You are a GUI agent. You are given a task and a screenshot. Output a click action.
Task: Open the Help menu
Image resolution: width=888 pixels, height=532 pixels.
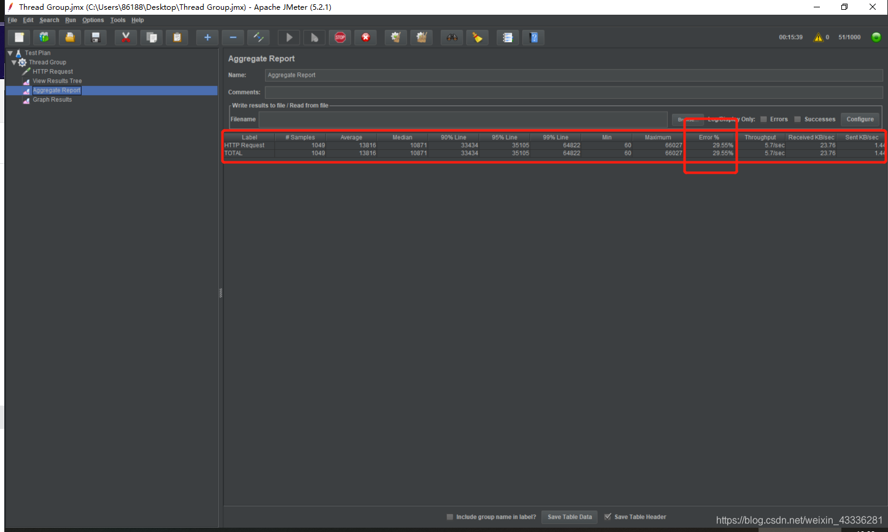click(x=137, y=20)
